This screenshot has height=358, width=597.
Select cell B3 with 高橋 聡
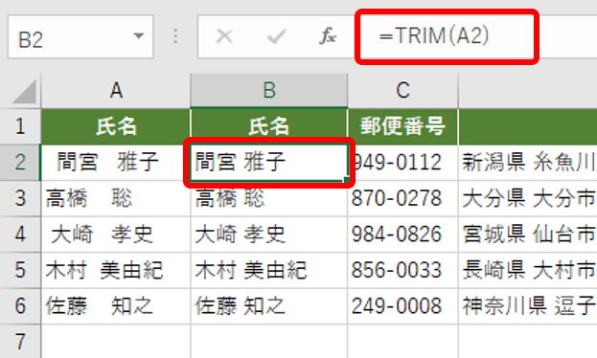[269, 198]
